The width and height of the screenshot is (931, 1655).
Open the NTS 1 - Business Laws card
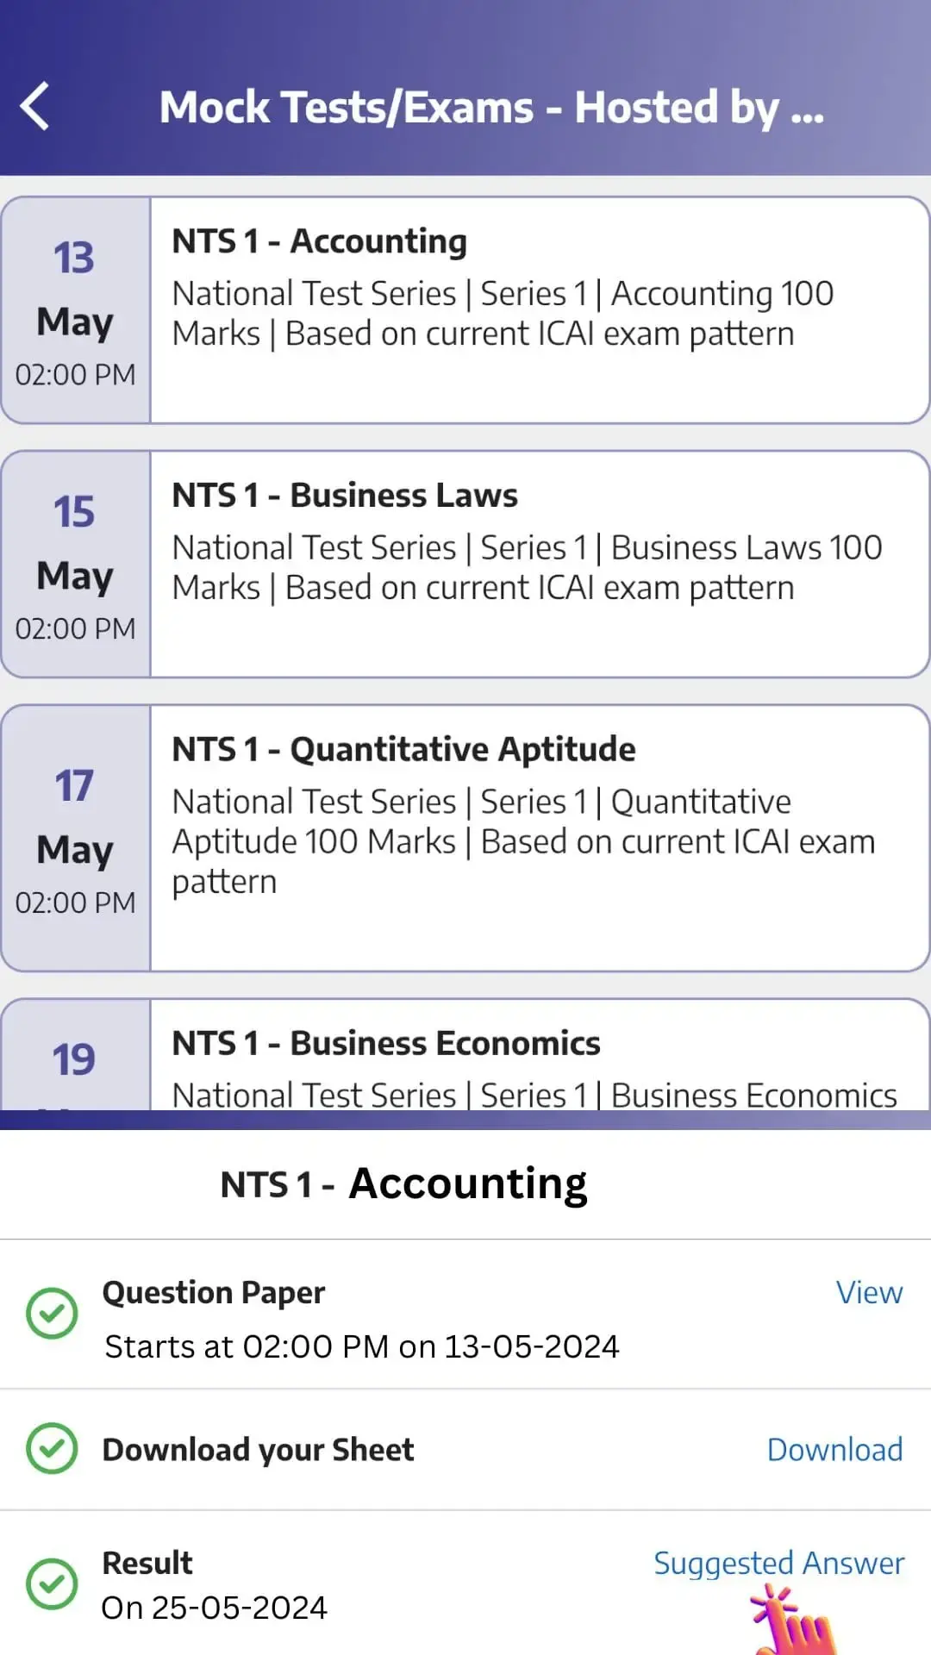pos(539,565)
